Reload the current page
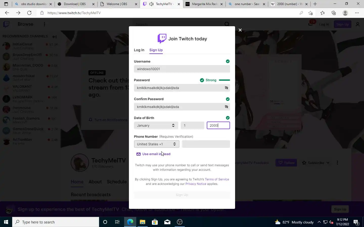This screenshot has height=227, width=364. click(29, 13)
